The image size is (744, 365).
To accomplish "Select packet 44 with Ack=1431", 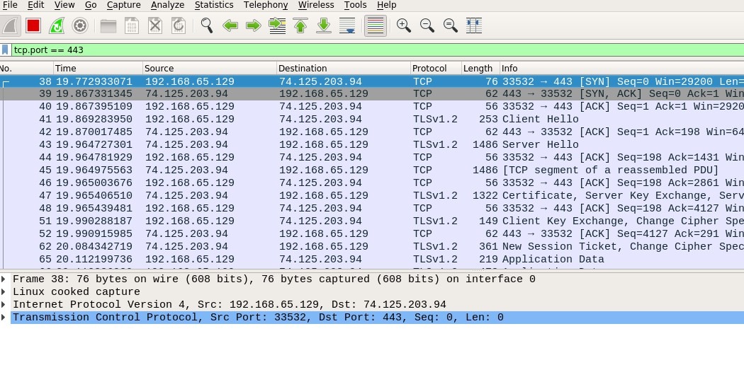I will (372, 158).
